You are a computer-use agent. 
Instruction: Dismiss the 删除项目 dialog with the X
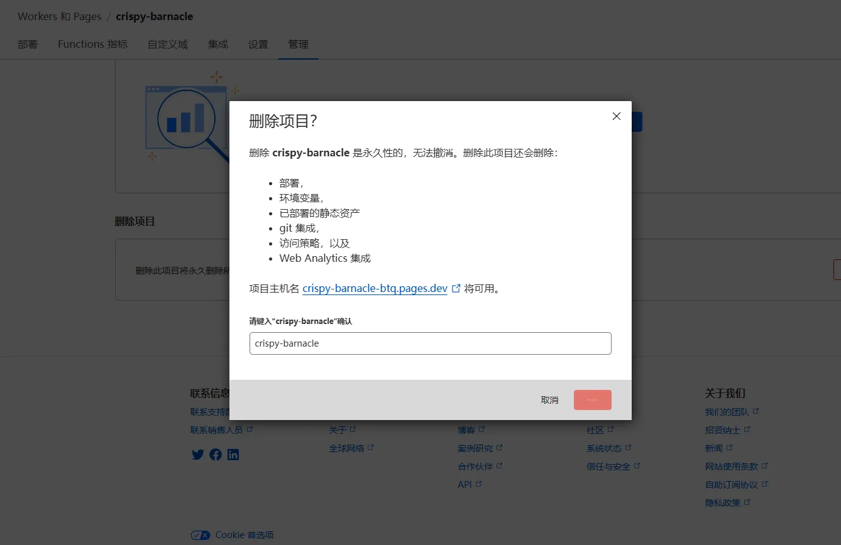(616, 116)
